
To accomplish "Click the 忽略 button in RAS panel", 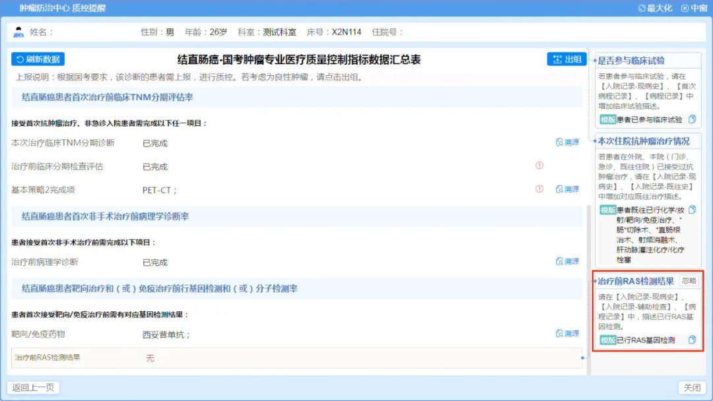I will coord(689,281).
